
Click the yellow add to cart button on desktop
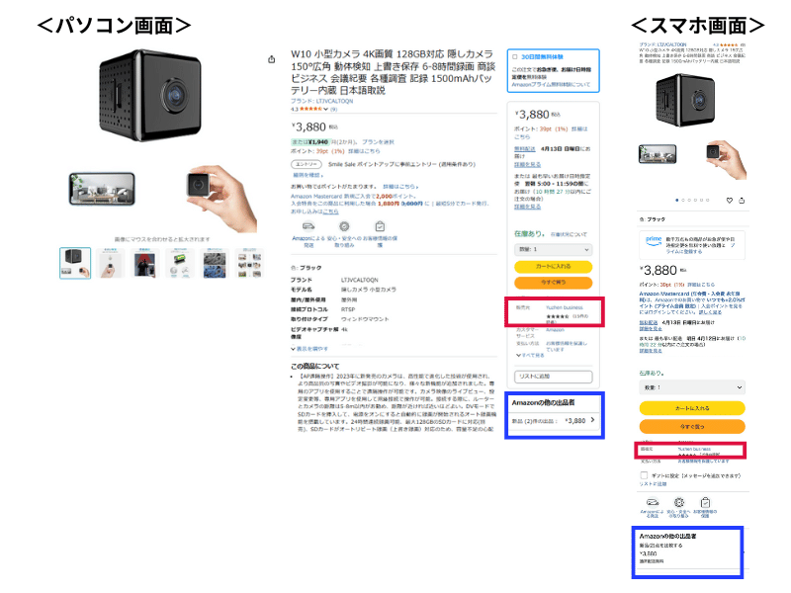(x=553, y=266)
